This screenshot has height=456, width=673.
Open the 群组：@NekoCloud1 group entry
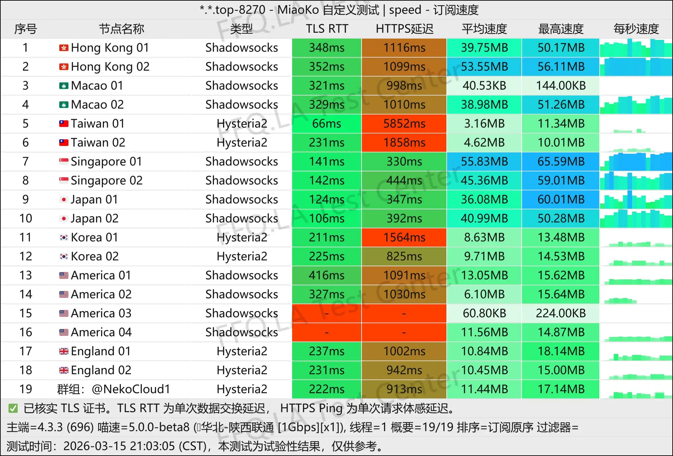113,389
